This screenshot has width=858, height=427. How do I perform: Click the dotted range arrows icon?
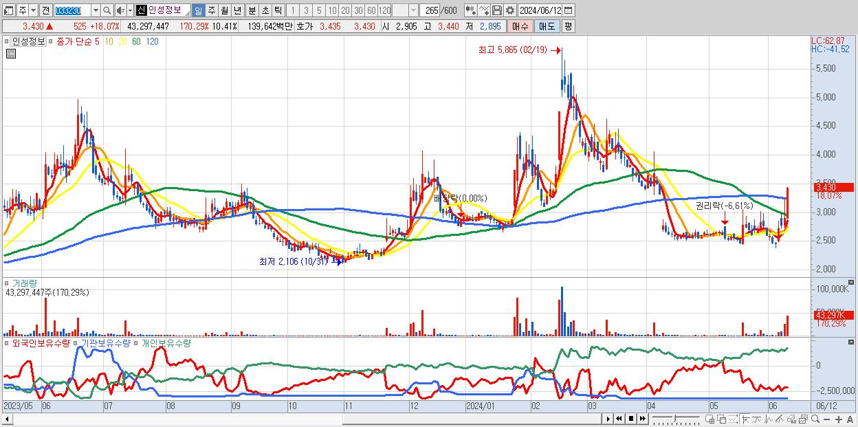(733, 419)
